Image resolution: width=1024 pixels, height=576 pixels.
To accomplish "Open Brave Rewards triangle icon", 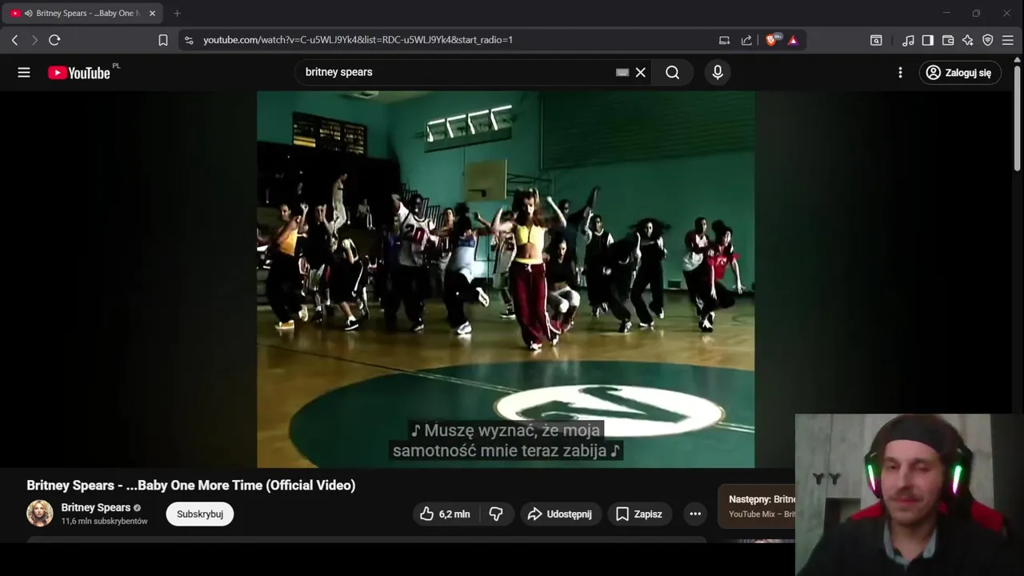I will 793,40.
